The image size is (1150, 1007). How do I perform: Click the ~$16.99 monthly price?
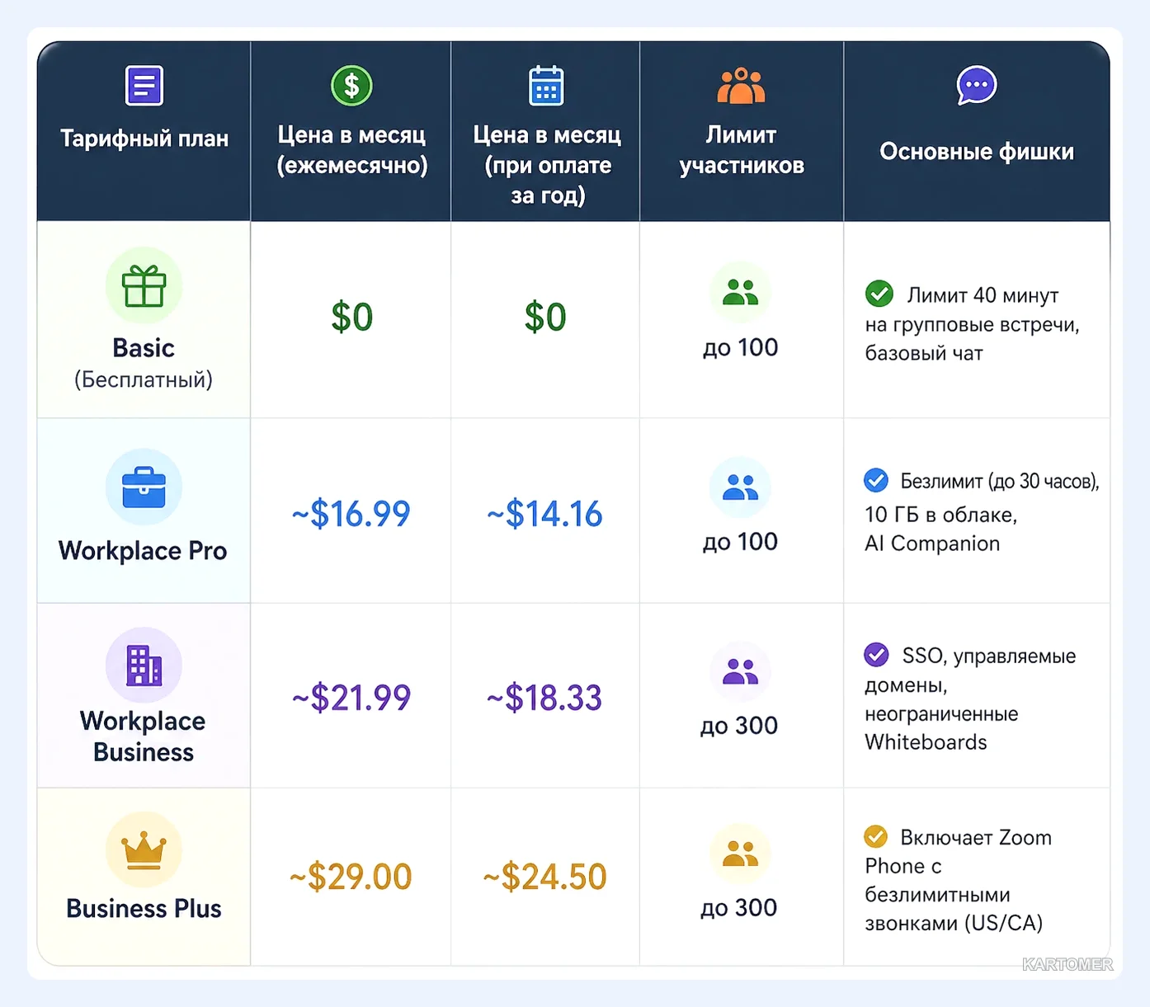point(351,514)
